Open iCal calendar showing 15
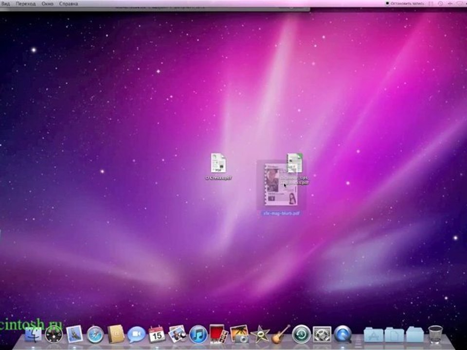Viewport: 467px width, 350px height. [x=157, y=334]
